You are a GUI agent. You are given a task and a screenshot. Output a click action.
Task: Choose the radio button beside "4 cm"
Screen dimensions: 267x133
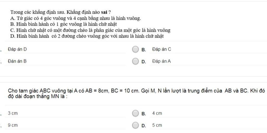[x=135, y=113]
